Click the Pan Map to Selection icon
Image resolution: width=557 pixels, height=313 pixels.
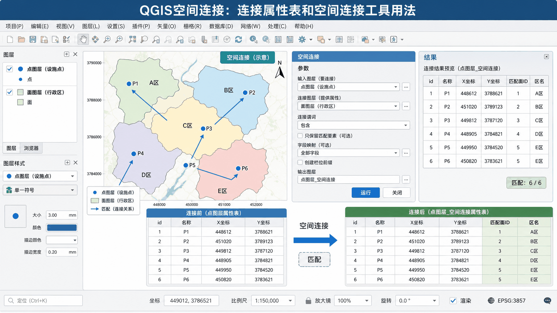pos(95,39)
